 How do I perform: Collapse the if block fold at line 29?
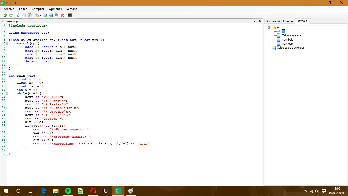(7, 126)
